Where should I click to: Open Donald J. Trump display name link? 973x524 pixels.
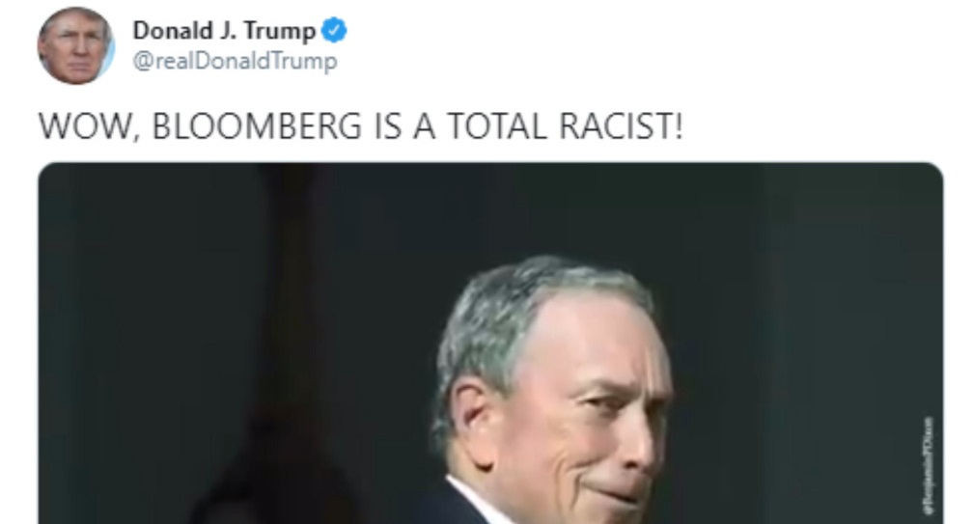click(x=225, y=30)
